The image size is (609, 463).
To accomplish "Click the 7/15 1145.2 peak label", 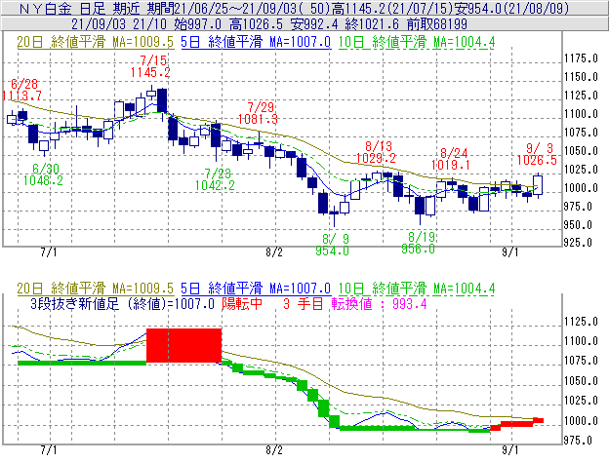I will point(150,66).
